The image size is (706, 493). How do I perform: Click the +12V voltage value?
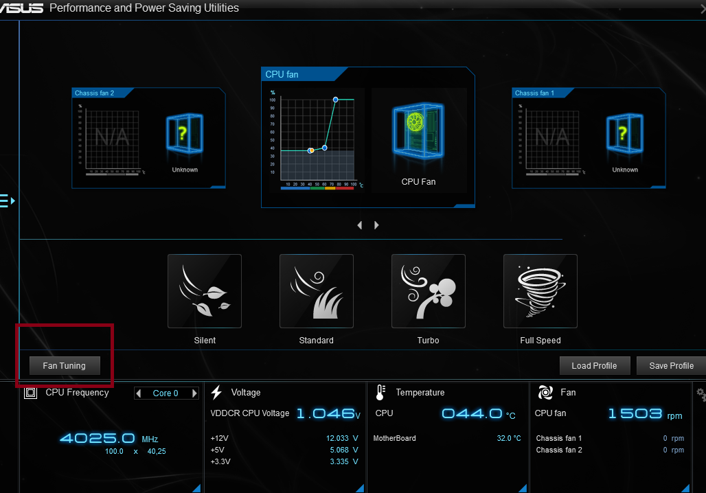(342, 438)
